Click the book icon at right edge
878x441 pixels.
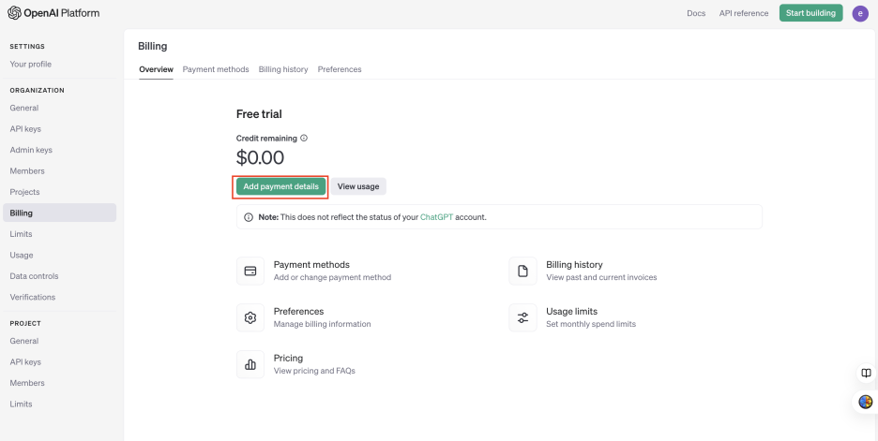pyautogui.click(x=866, y=373)
